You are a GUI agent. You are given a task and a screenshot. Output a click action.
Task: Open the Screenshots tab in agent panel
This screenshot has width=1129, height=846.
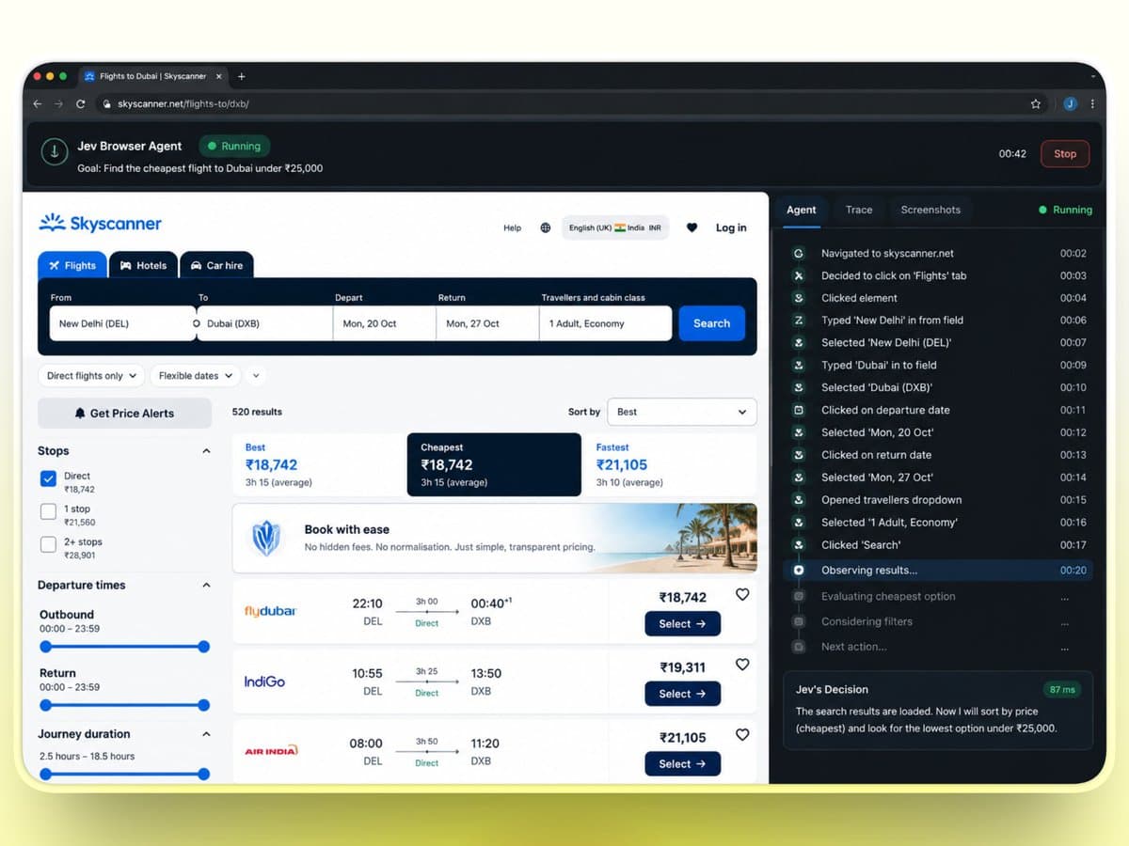click(930, 210)
